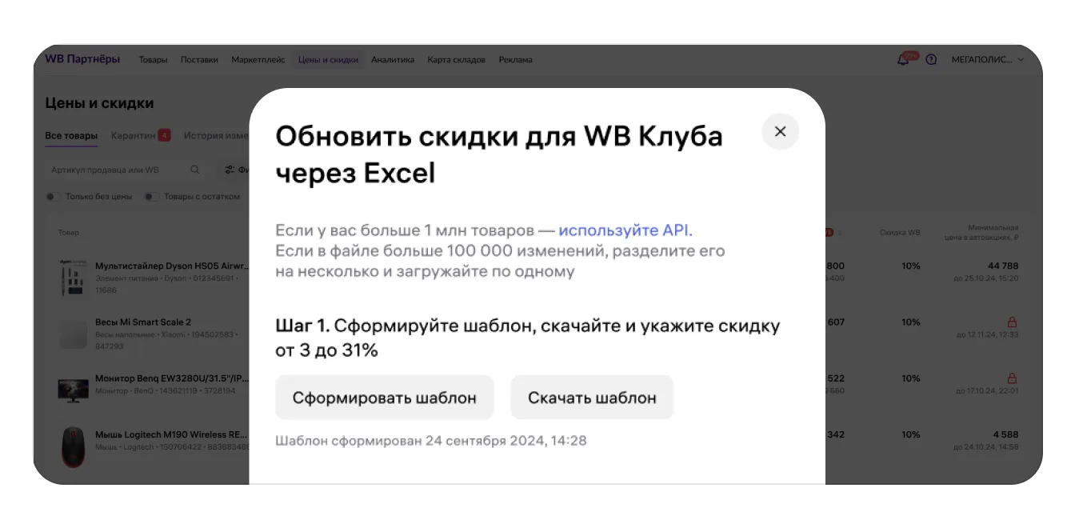Click the red lock icon for Весы Mi
Viewport: 1075px width, 528px height.
pos(1012,322)
